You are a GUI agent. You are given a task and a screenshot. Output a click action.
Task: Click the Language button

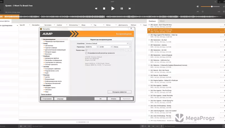[x=60, y=99]
